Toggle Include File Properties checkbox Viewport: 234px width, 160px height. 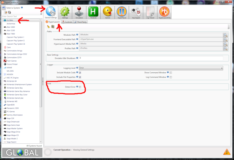(x=80, y=77)
